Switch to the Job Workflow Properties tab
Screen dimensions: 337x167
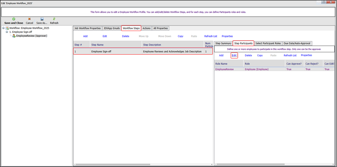click(x=87, y=28)
